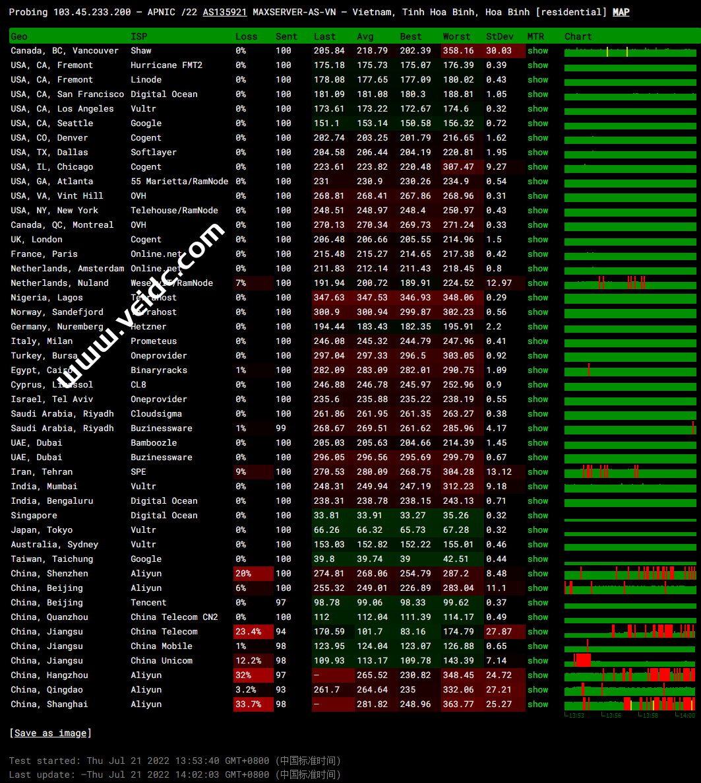Viewport: 701px width, 783px height.
Task: Select the China Telecom CN2 ISP cell
Action: [x=174, y=617]
